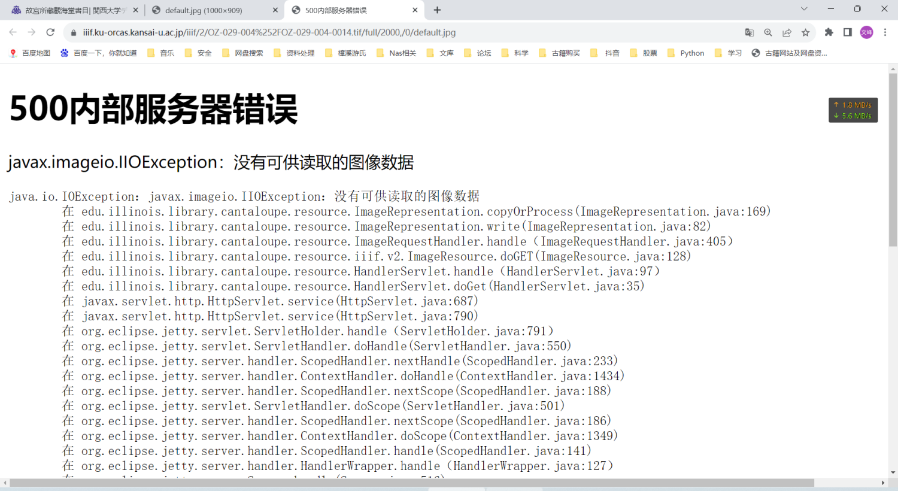Open the 百度一下，你就知道 bookmark
Viewport: 898px width, 491px height.
(99, 53)
